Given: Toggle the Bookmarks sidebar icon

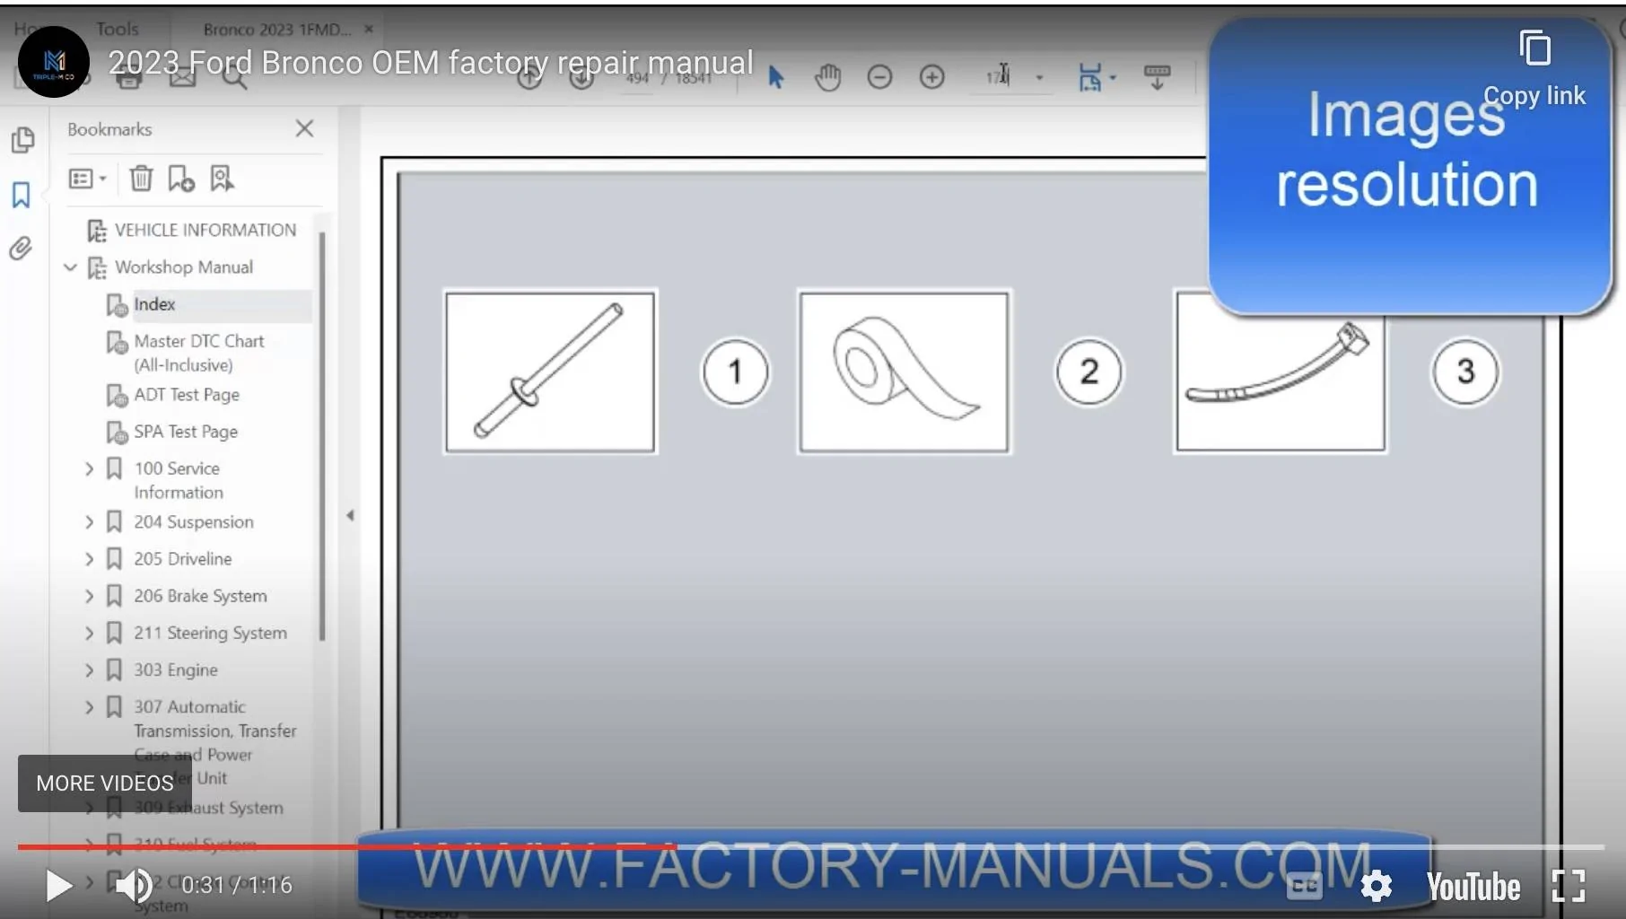Looking at the screenshot, I should (22, 195).
